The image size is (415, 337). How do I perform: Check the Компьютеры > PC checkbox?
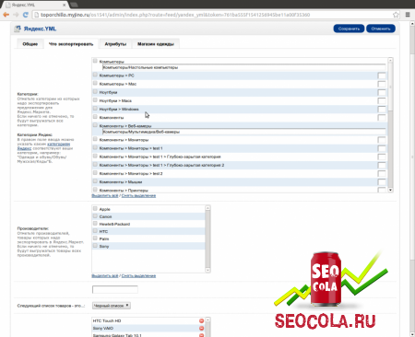coord(95,75)
